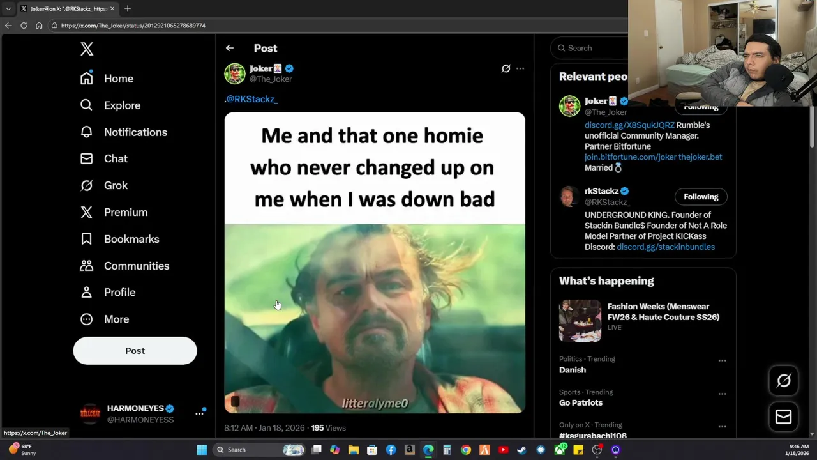817x460 pixels.
Task: Click Following button next to rkStackz
Action: [x=701, y=197]
